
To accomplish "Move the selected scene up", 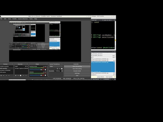I will click(x=6, y=75).
